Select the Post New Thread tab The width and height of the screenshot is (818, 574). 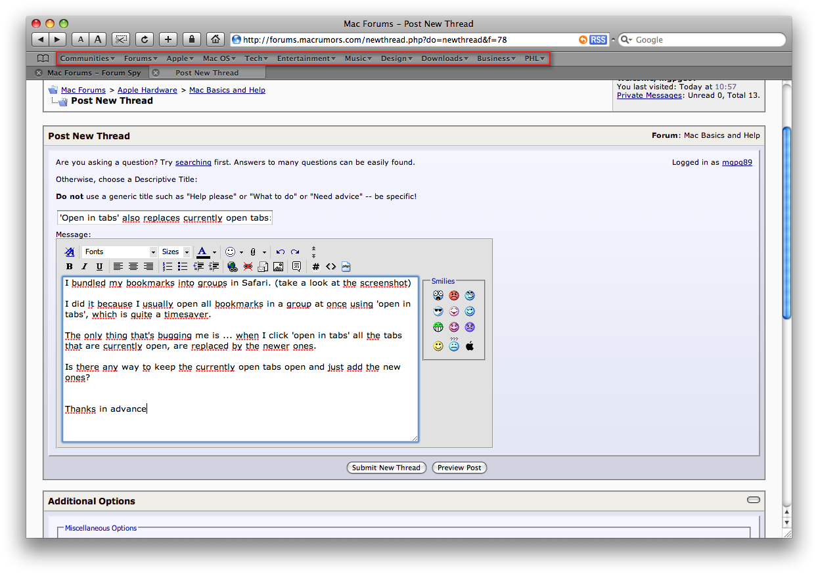point(207,73)
